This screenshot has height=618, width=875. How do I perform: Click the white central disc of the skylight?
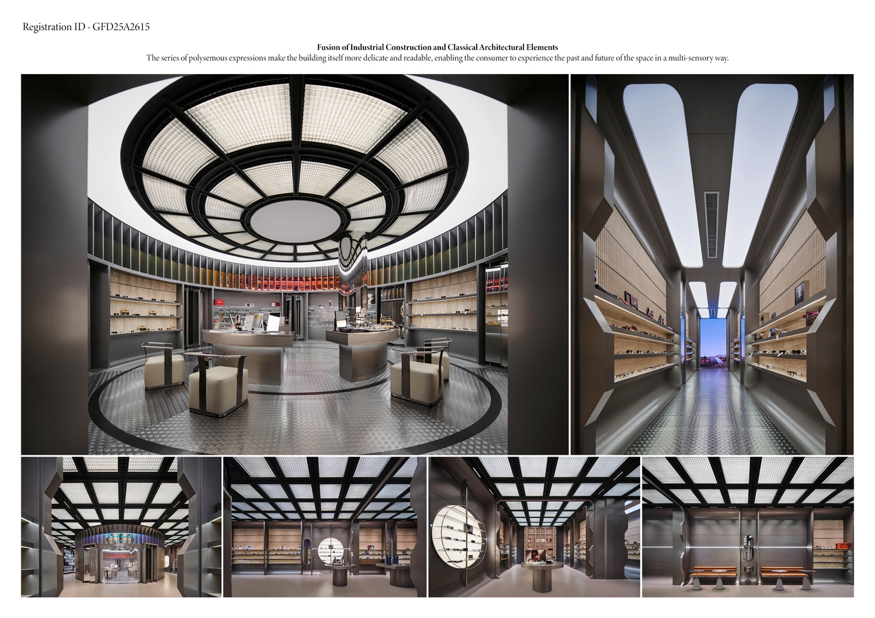(x=295, y=220)
